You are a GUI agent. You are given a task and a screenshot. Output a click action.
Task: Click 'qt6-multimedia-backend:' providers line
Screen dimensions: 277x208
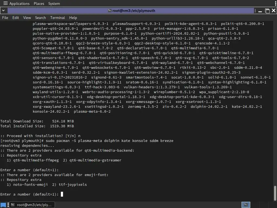pos(67,150)
